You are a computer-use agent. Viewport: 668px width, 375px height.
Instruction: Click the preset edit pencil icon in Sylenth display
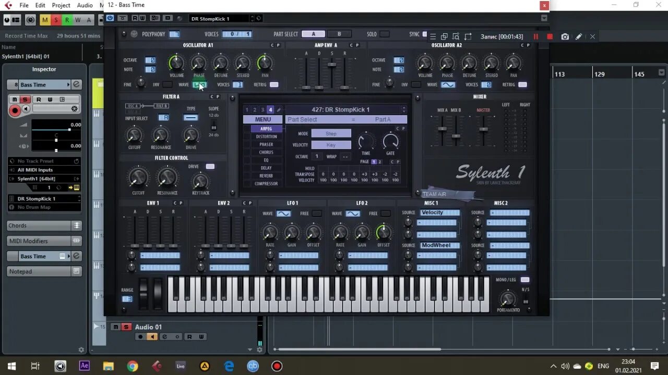point(279,110)
